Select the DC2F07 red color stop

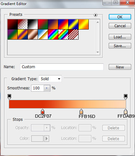point(42,111)
